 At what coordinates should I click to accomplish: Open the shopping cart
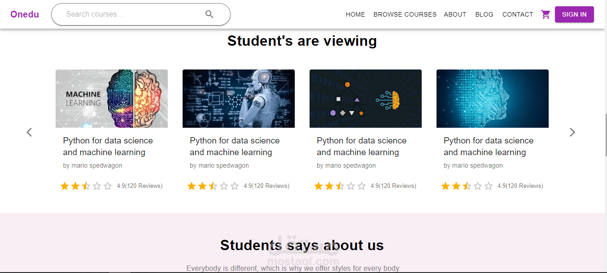point(546,14)
